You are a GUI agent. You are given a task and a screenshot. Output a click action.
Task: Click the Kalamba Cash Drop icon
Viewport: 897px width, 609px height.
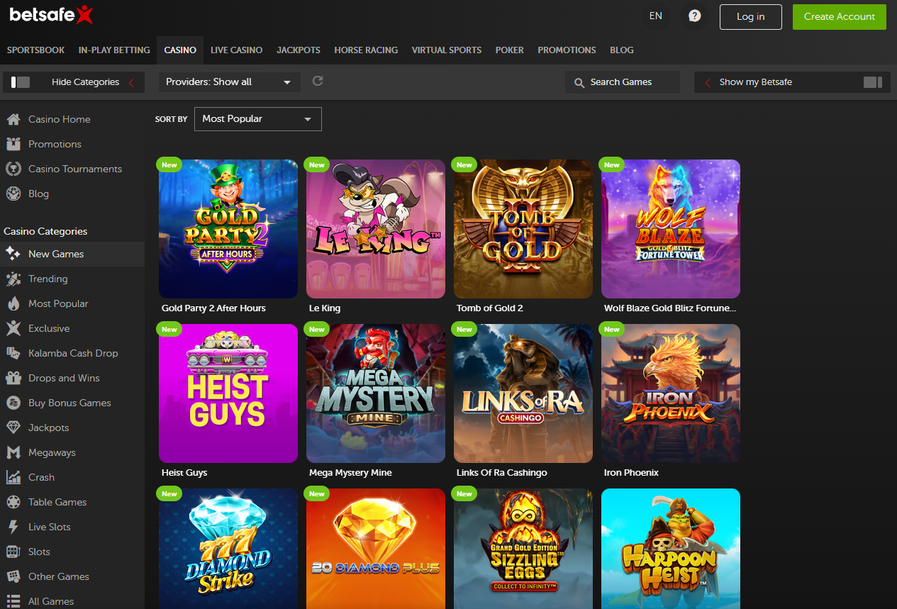[13, 353]
